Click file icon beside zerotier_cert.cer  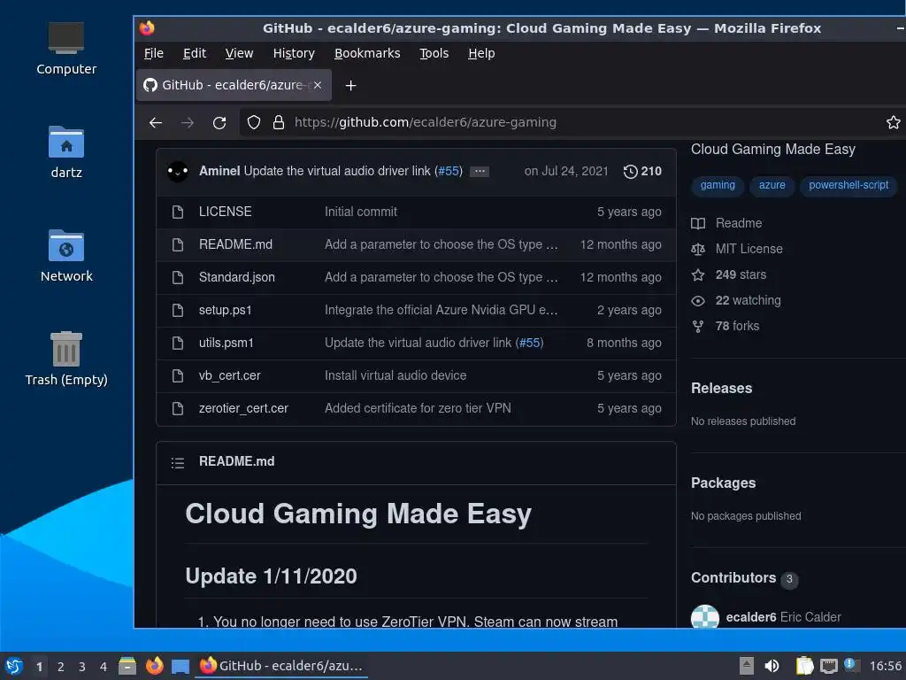coord(178,409)
